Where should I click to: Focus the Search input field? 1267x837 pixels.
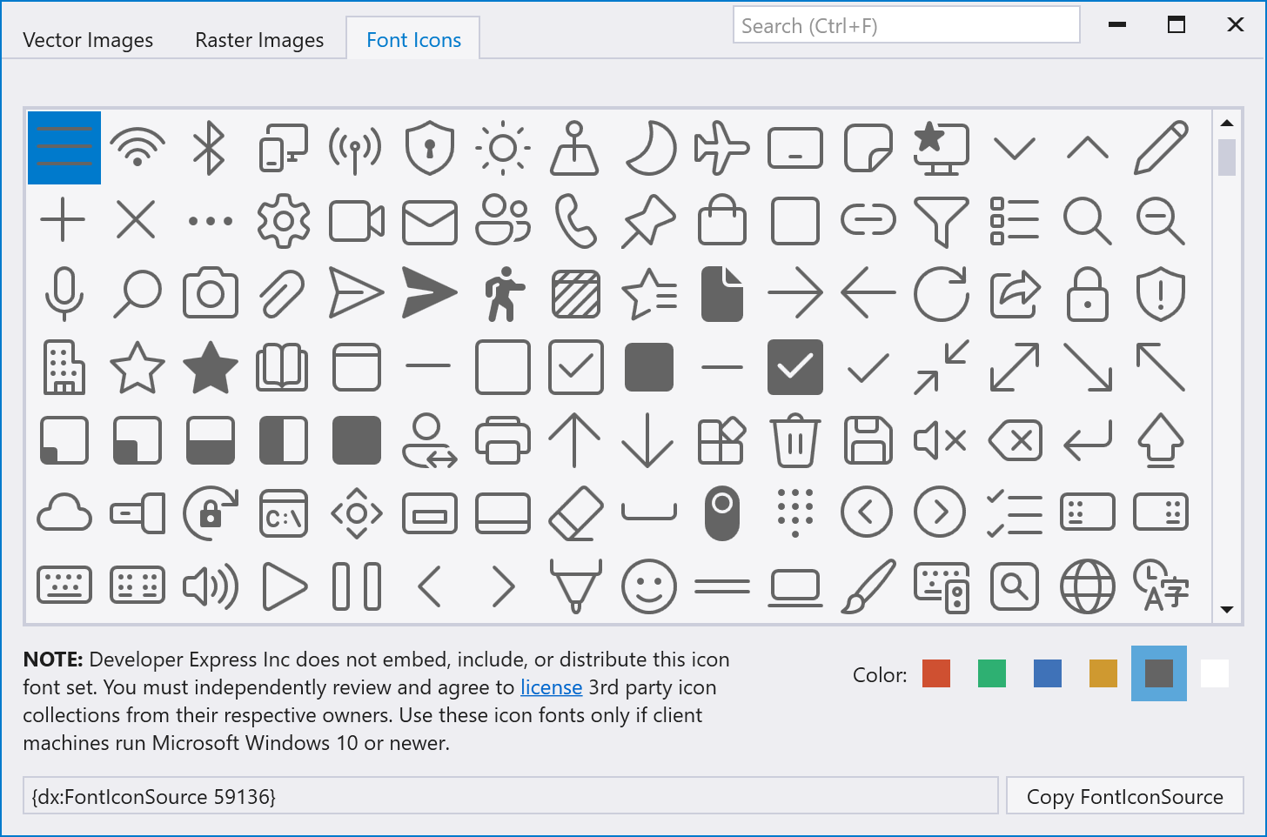tap(906, 25)
